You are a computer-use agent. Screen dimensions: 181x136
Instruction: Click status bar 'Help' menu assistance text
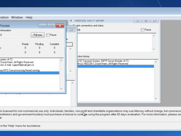tap(20, 126)
